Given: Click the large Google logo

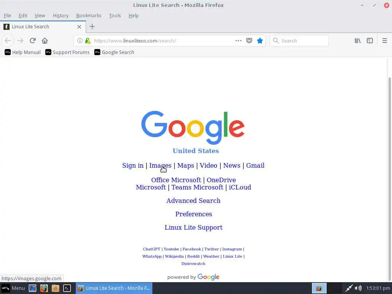Looking at the screenshot, I should click(193, 127).
